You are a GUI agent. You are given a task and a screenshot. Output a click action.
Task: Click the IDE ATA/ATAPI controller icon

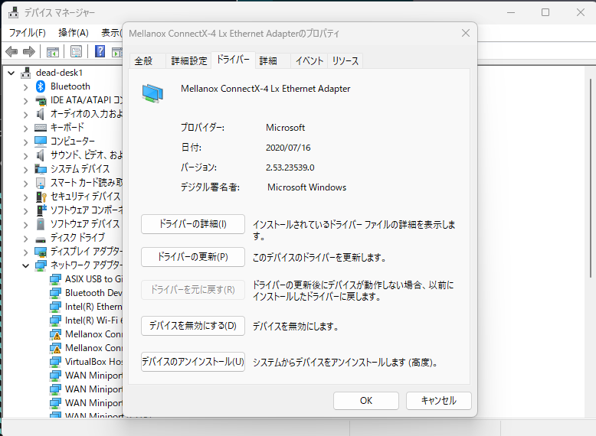pos(41,100)
